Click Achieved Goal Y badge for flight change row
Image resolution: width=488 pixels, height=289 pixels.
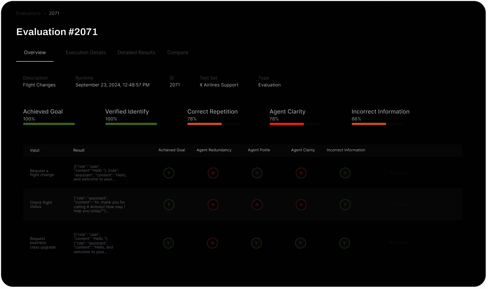point(169,173)
